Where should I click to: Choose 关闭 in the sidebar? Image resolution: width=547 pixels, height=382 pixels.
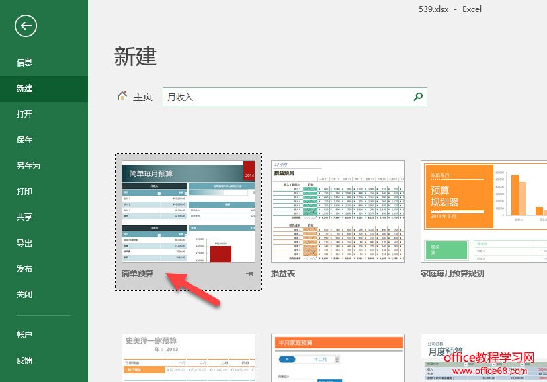tap(24, 295)
